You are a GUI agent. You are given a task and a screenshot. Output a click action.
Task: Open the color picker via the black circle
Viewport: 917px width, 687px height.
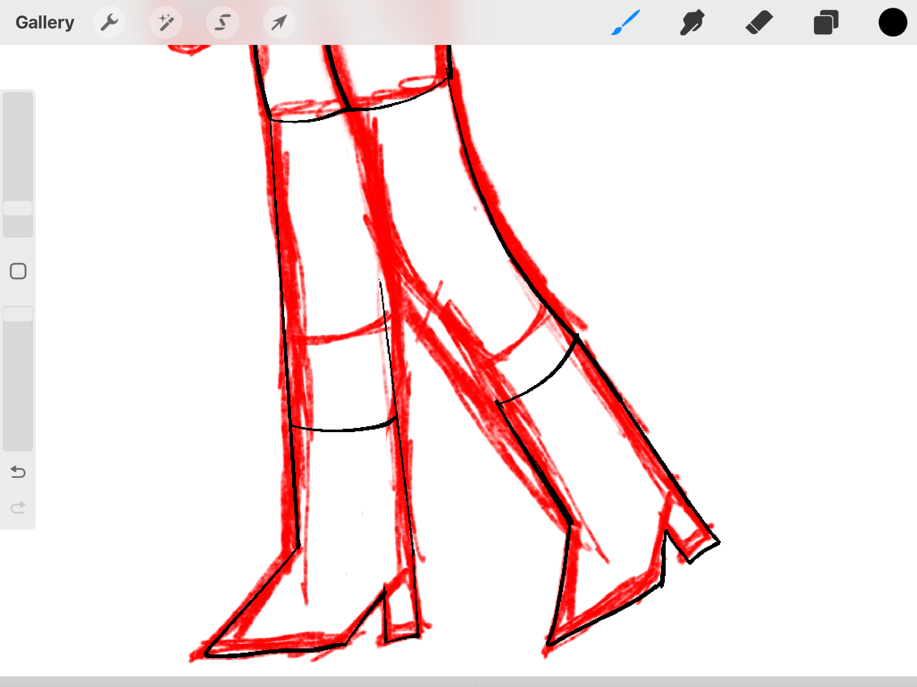(x=893, y=22)
